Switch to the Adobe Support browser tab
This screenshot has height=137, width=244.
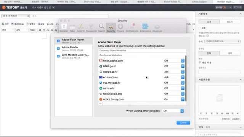[x=199, y=2]
